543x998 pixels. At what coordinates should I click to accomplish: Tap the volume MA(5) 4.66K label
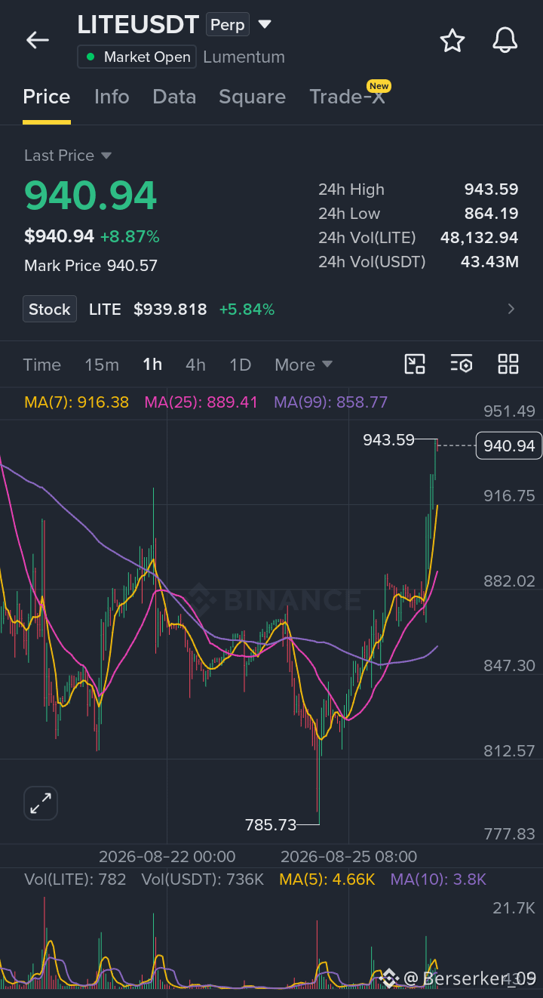click(x=327, y=879)
